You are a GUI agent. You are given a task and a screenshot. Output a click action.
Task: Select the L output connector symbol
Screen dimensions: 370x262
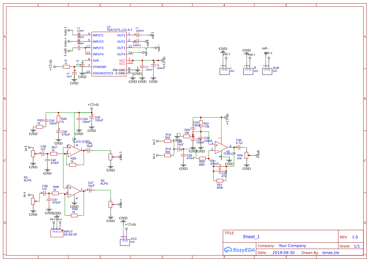tap(225, 71)
